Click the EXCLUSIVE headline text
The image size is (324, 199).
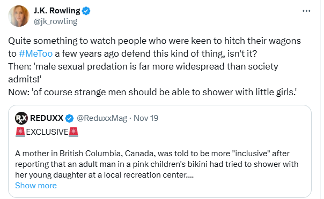(47, 132)
